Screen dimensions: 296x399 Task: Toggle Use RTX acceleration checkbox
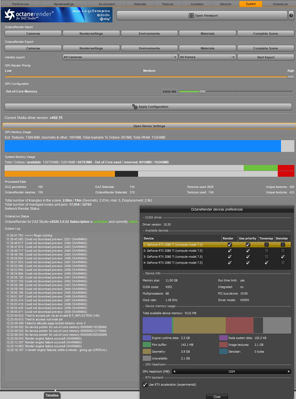point(145,385)
